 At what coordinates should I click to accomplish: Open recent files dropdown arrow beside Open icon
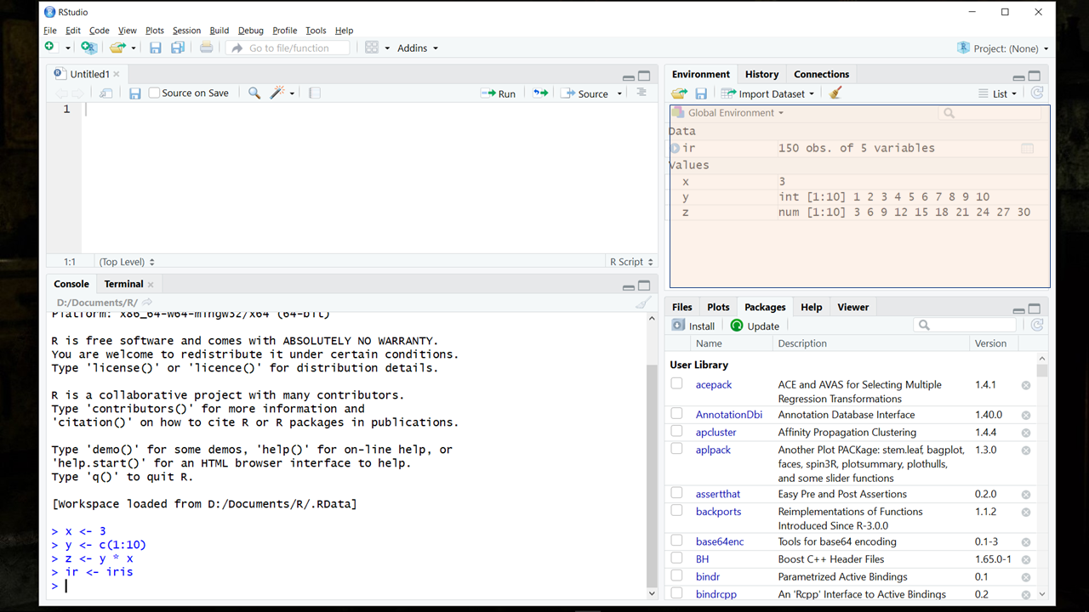coord(134,48)
